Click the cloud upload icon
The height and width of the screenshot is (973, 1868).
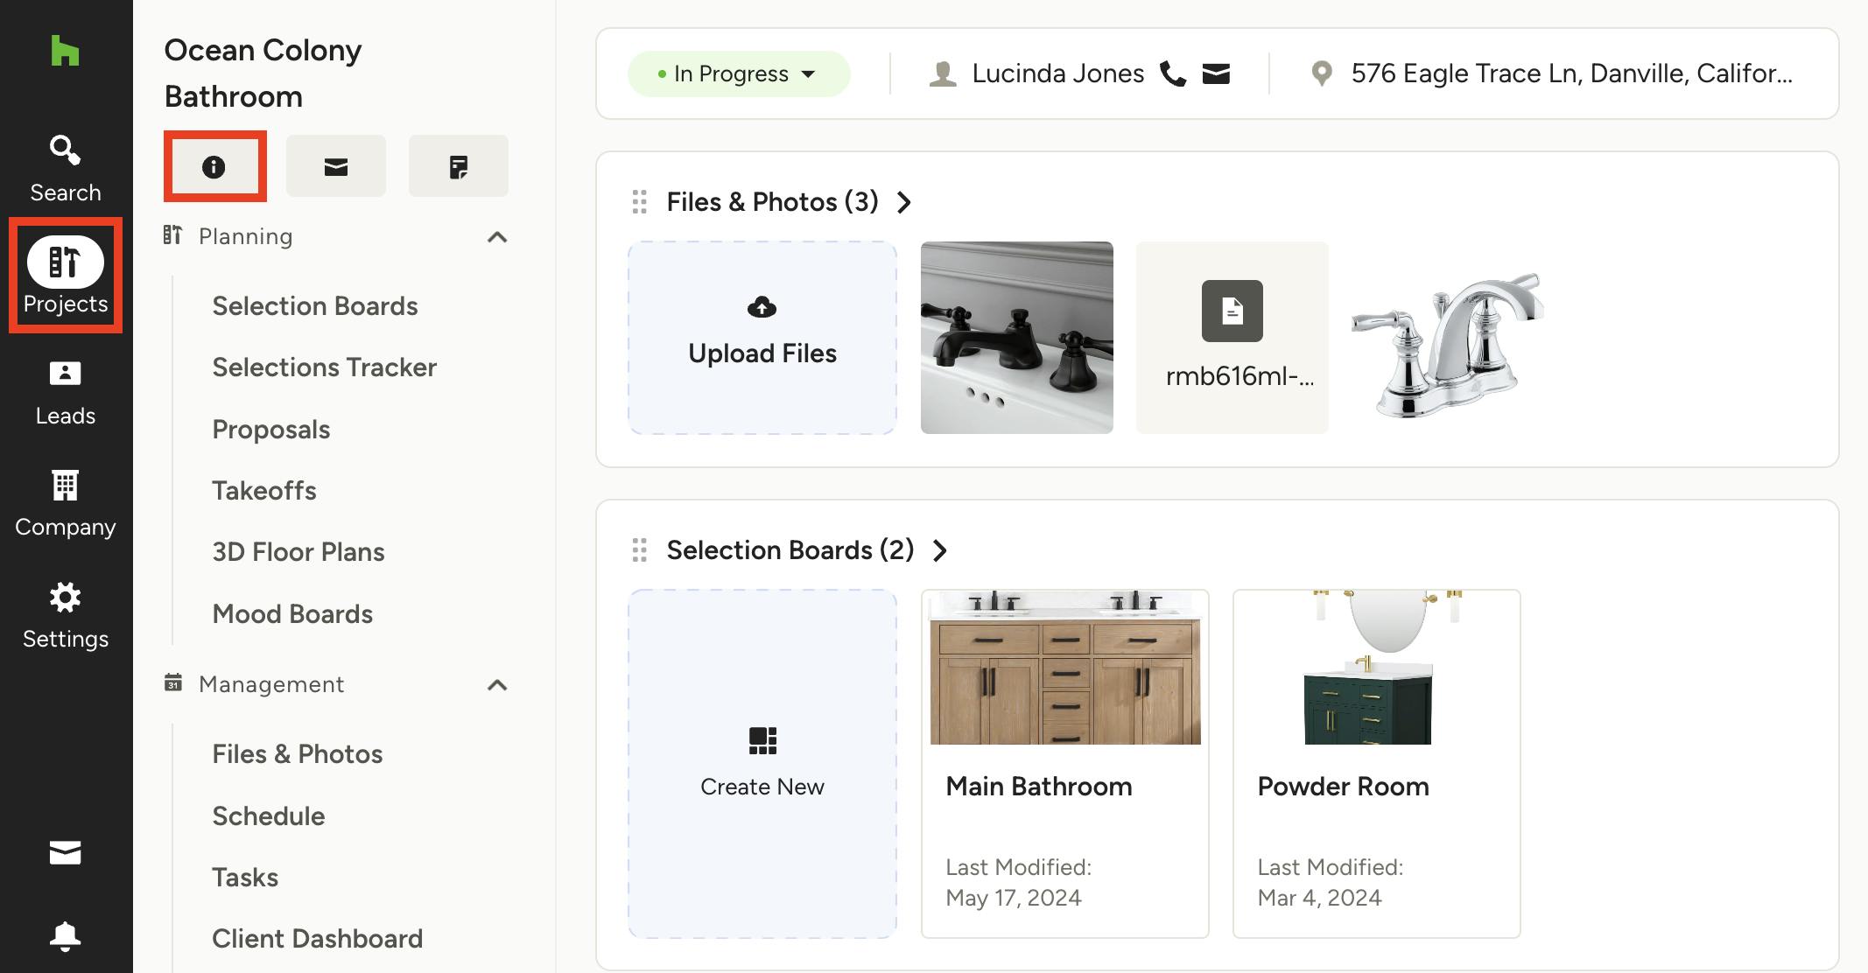point(762,307)
